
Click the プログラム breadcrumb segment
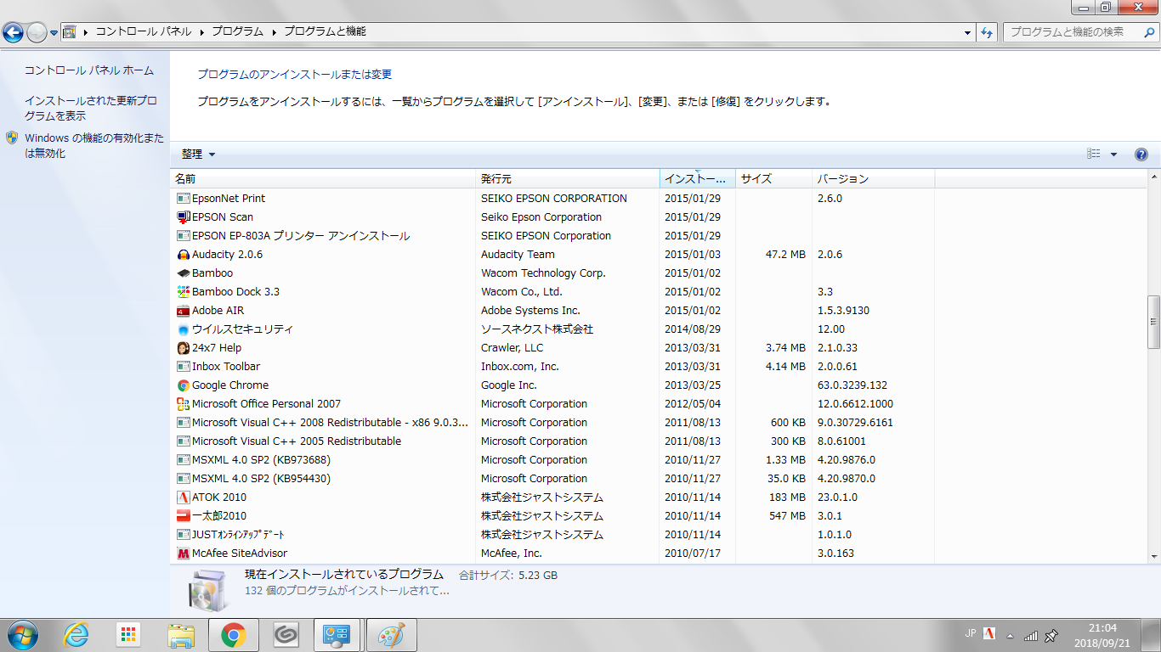238,32
